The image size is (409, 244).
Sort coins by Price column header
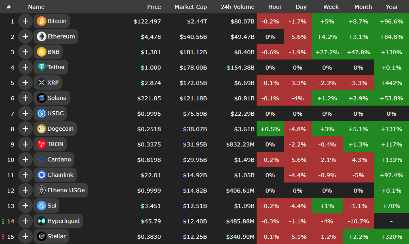tap(154, 7)
